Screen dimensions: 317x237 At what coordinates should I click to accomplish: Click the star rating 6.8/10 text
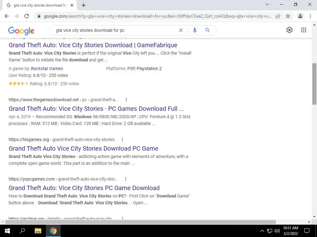click(x=54, y=84)
